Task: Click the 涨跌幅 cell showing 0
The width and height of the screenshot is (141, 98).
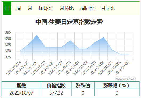Action: (117, 93)
